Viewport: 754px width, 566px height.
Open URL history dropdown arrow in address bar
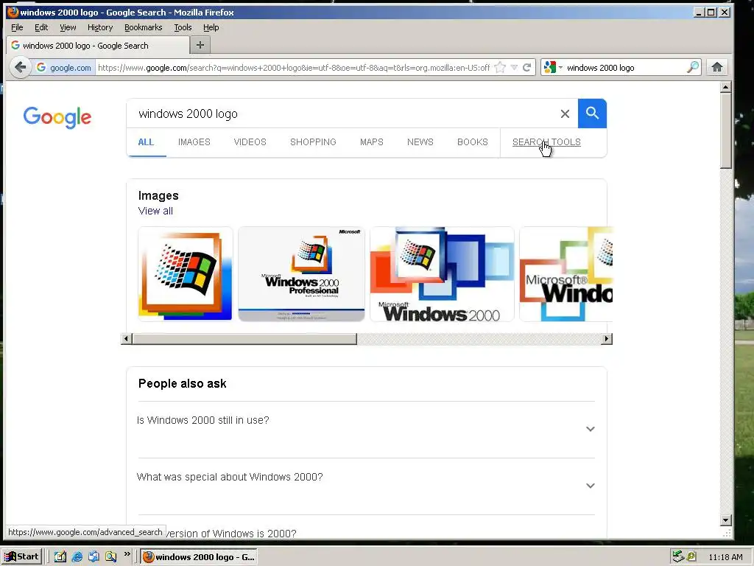click(x=514, y=67)
